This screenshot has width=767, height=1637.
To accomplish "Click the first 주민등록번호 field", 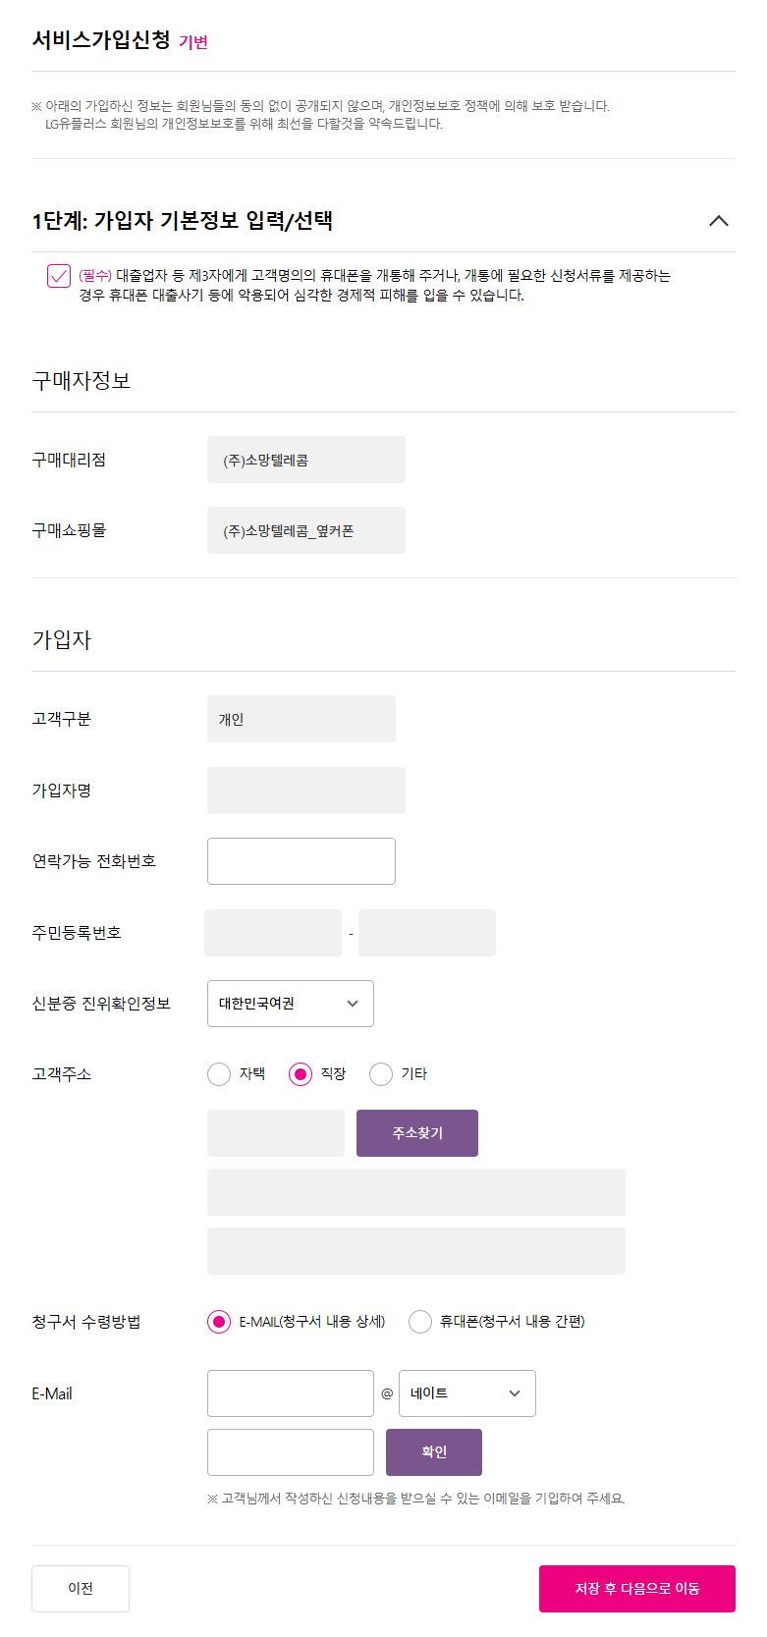I will 273,933.
